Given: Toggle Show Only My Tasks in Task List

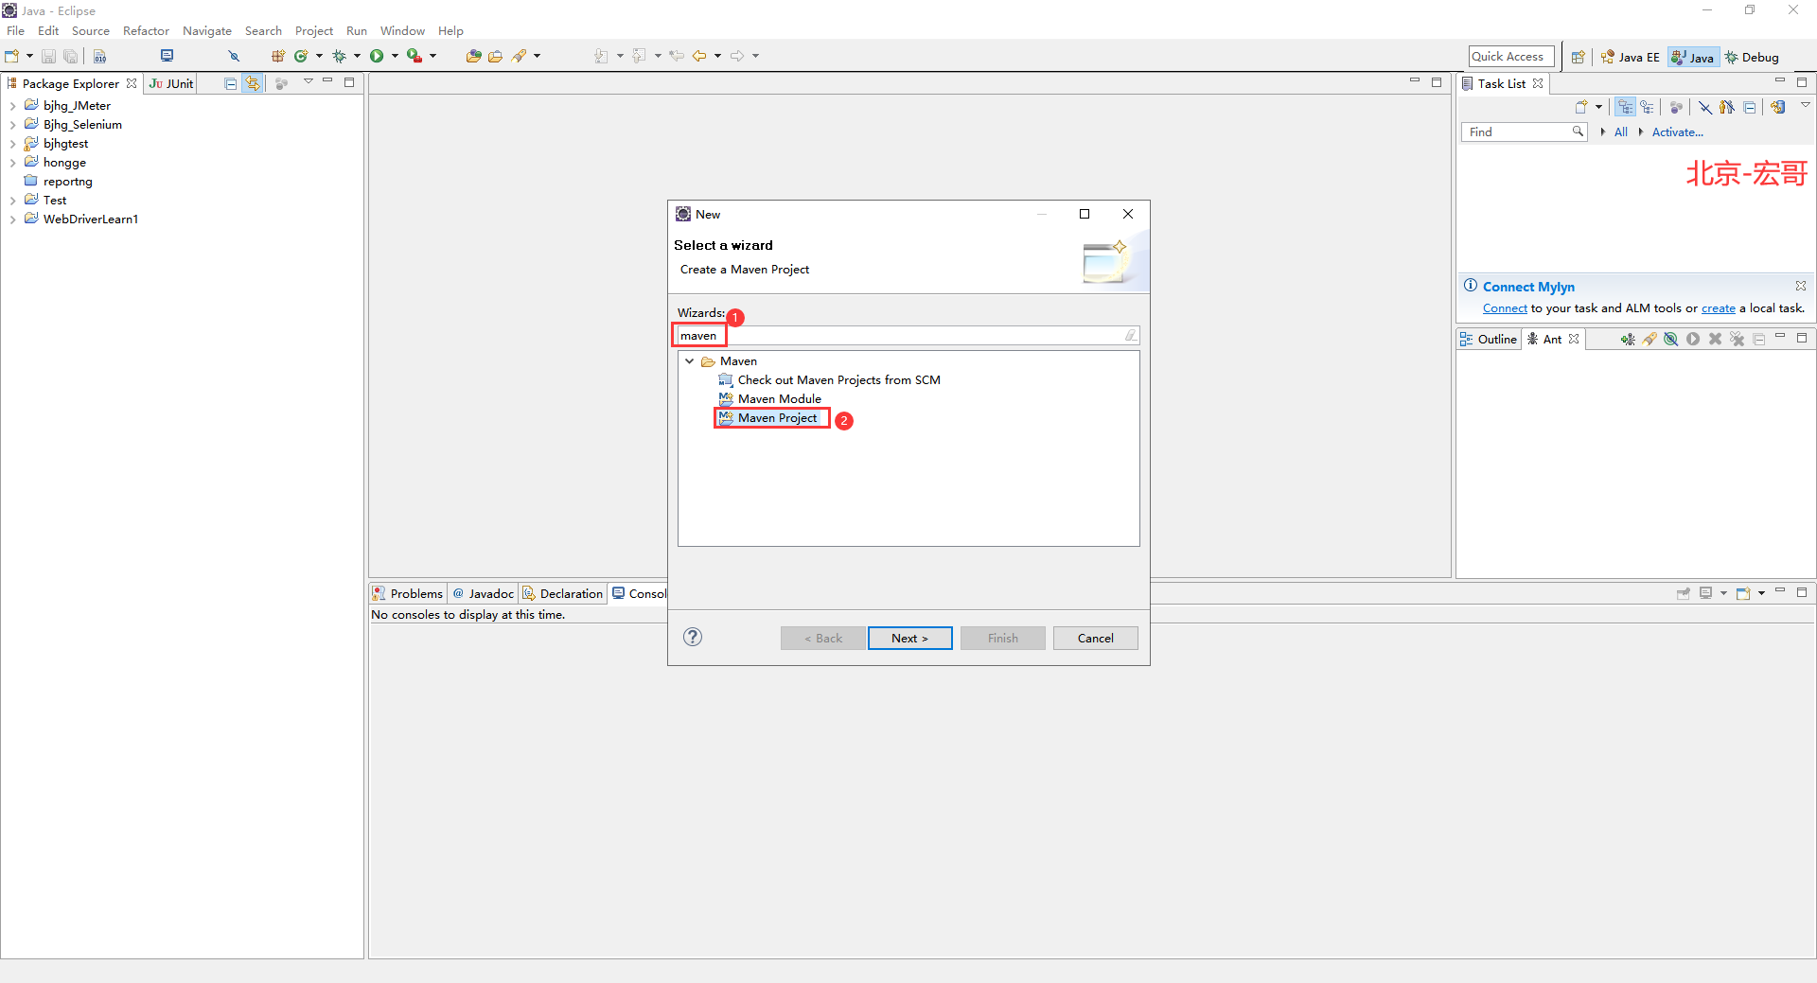Looking at the screenshot, I should [1727, 107].
